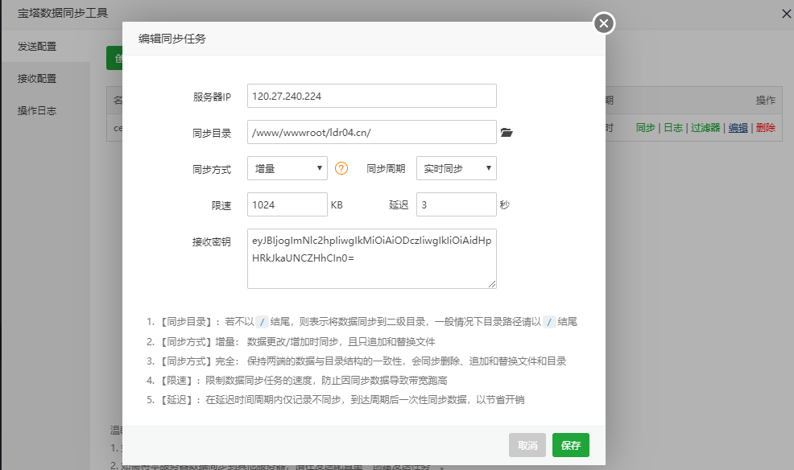The image size is (794, 470).
Task: Click the 编辑 link in task row
Action: (738, 128)
